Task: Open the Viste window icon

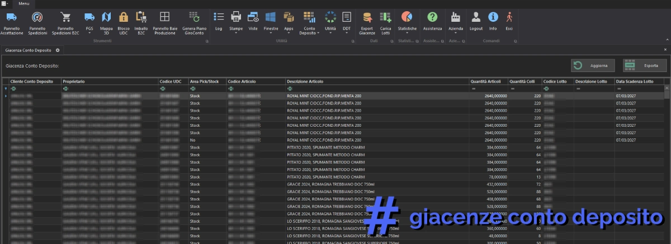Action: 253,17
